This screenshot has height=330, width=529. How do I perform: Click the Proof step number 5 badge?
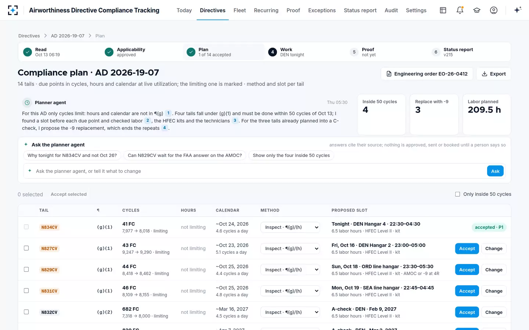point(354,52)
